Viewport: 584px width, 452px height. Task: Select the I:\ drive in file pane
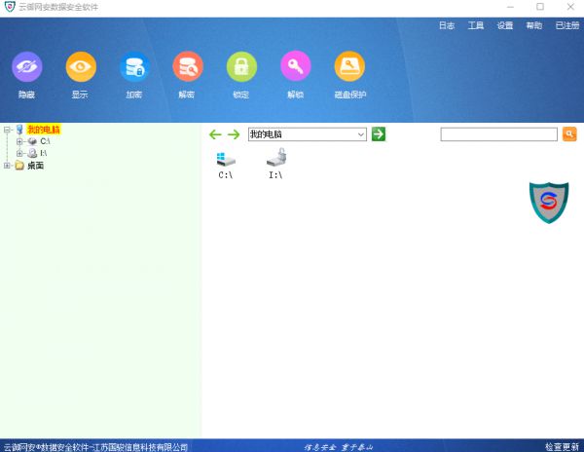pos(275,163)
